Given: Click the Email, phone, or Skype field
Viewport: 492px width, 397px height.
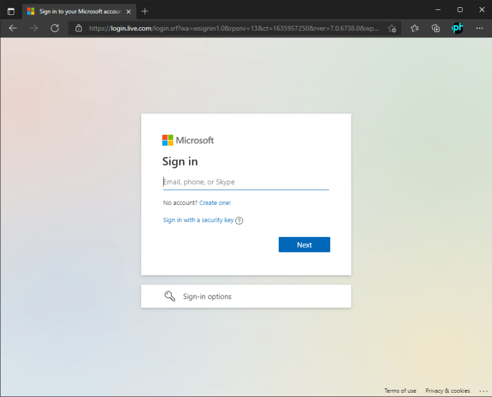Looking at the screenshot, I should pos(246,182).
